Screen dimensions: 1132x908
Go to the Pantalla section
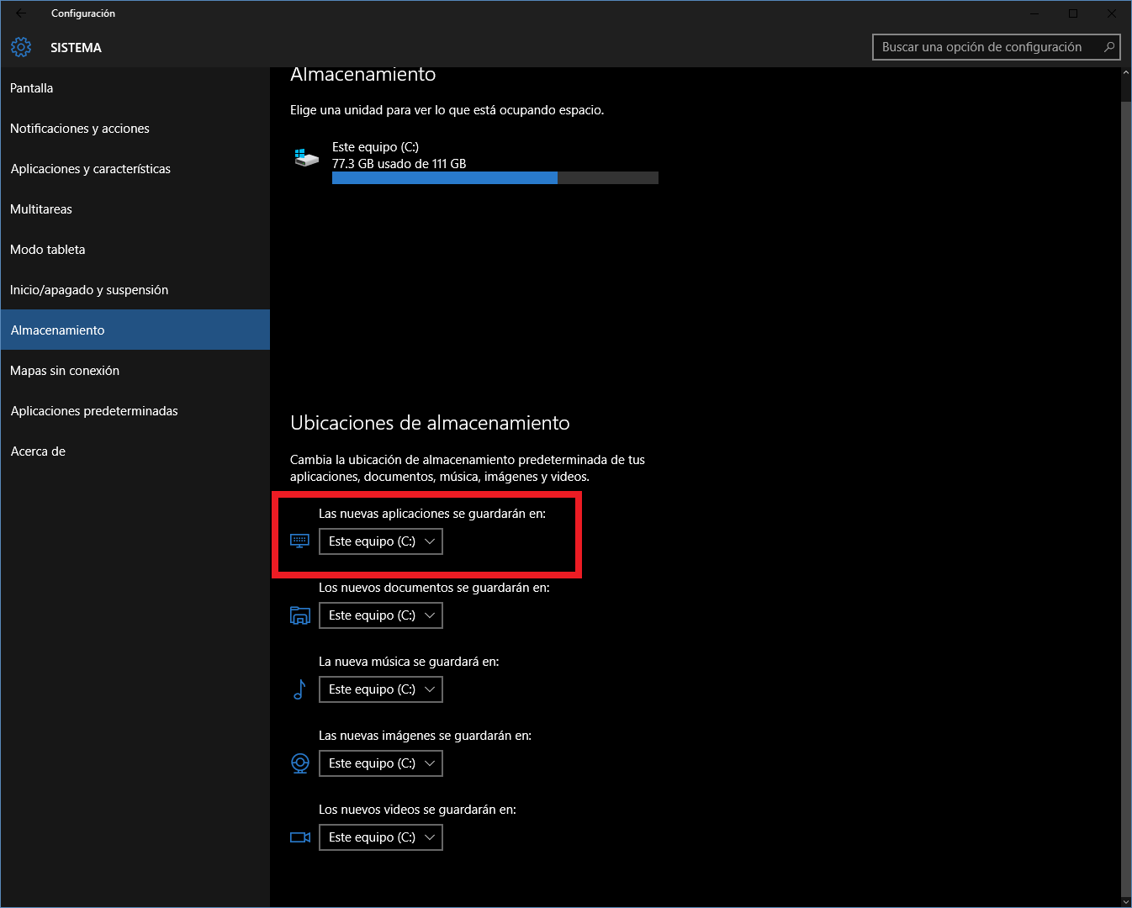[32, 88]
